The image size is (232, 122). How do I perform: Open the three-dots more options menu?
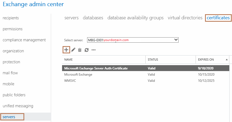pyautogui.click(x=94, y=50)
